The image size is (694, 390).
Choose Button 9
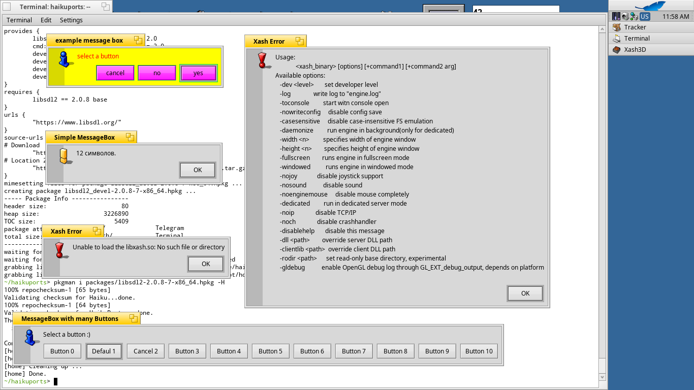pos(437,351)
